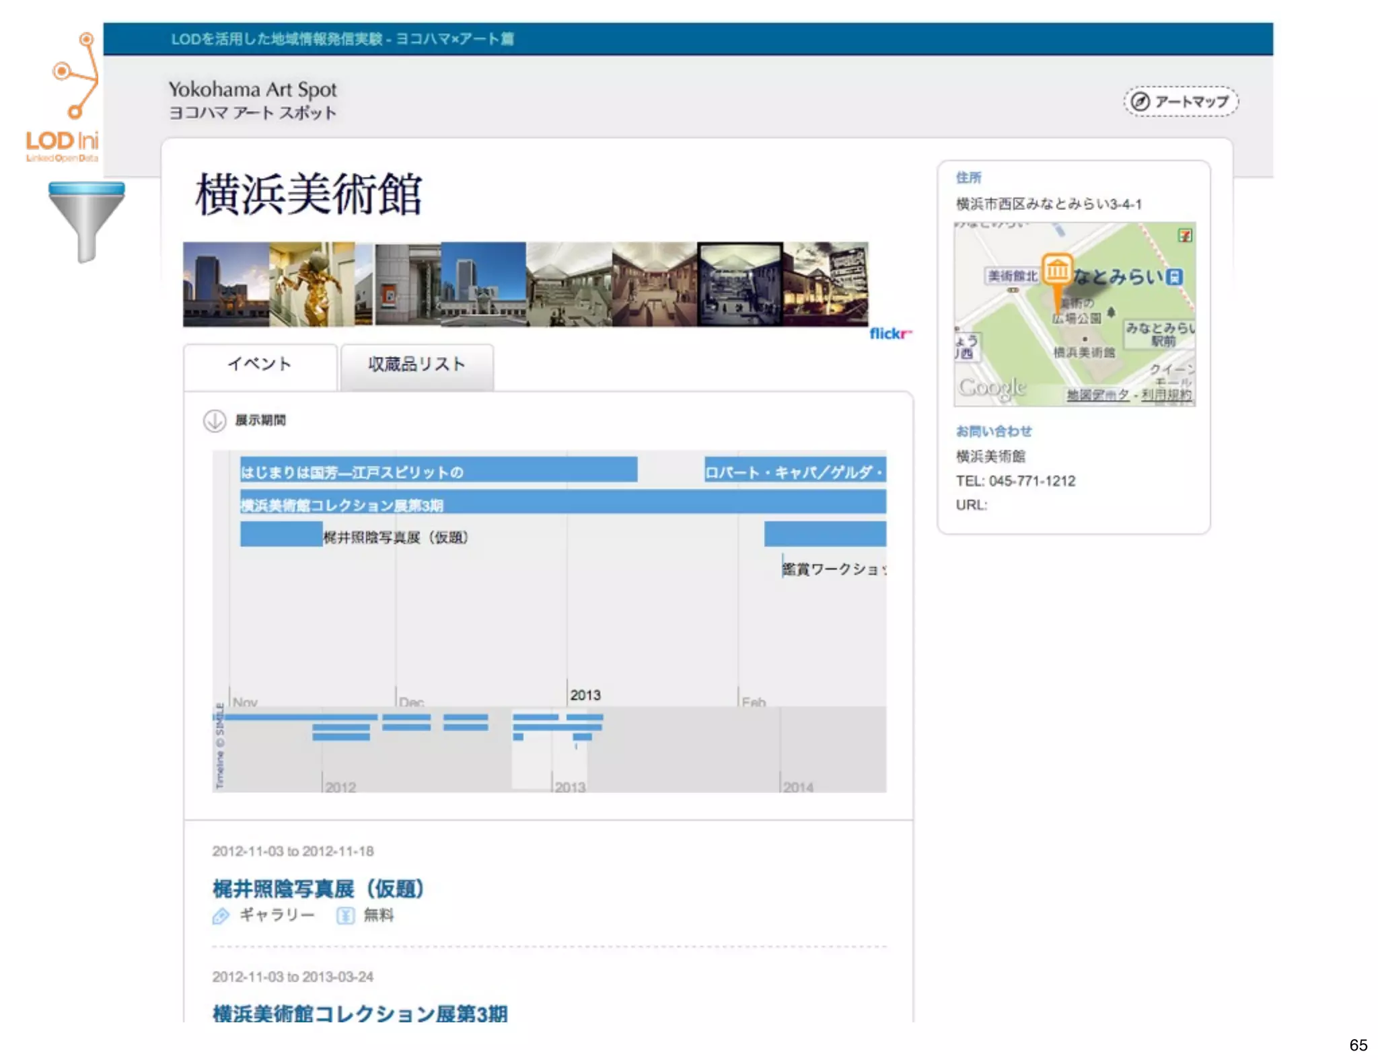This screenshot has height=1060, width=1378.
Task: Switch to the イベント tab
Action: (x=260, y=365)
